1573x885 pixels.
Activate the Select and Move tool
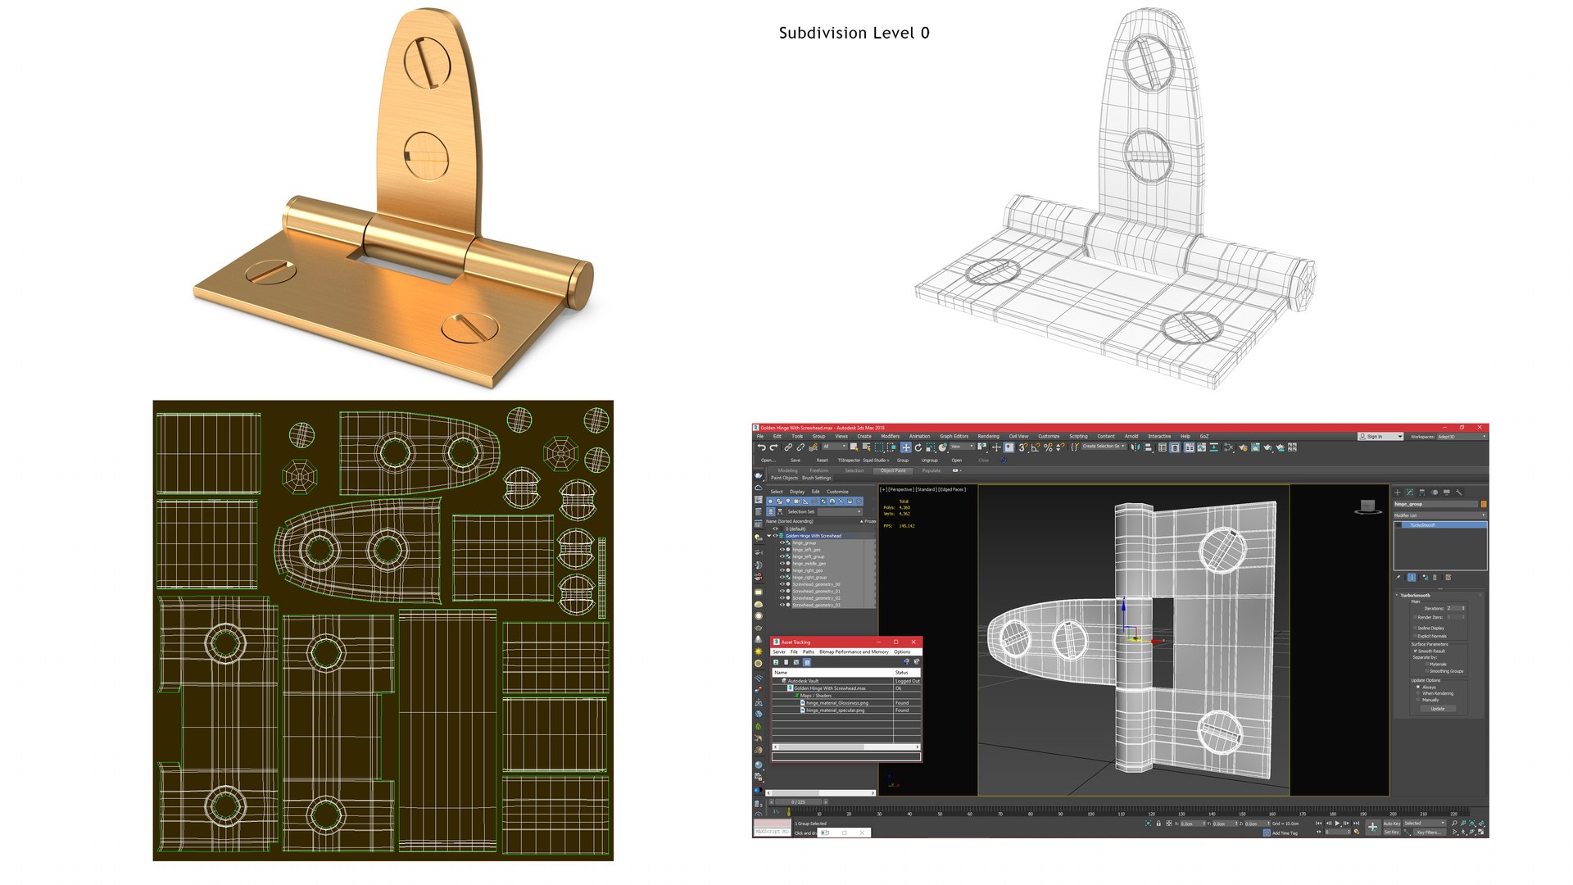click(x=906, y=447)
